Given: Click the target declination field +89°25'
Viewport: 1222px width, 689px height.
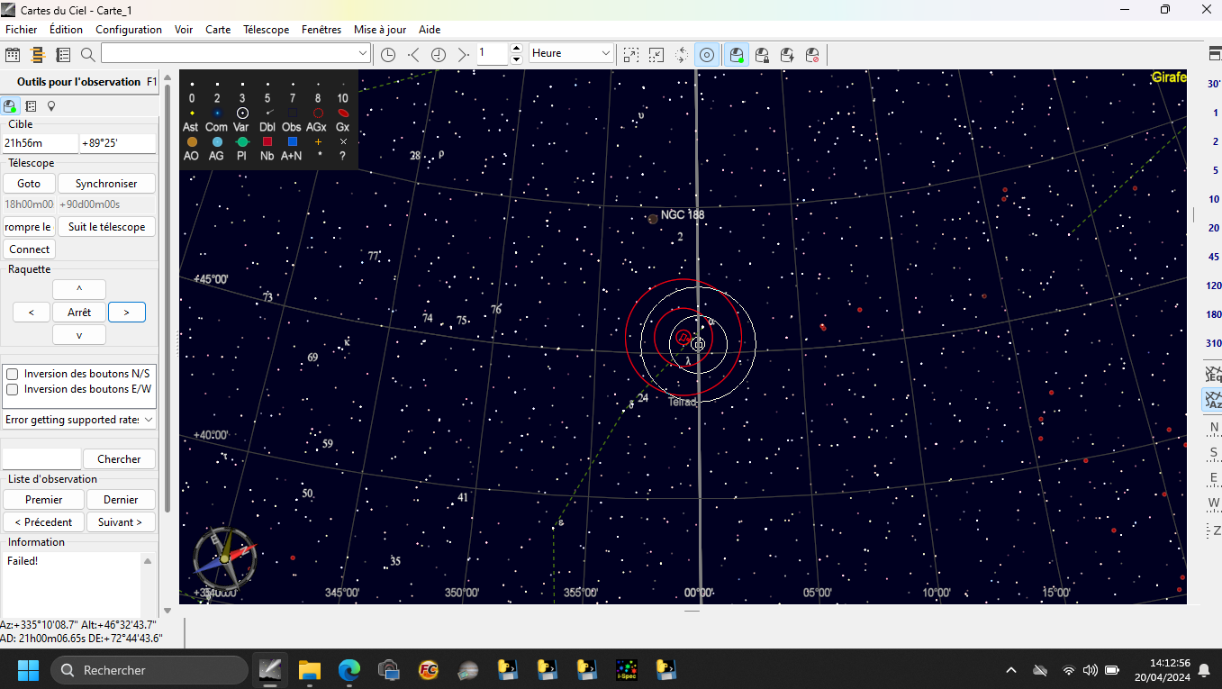Looking at the screenshot, I should [118, 143].
